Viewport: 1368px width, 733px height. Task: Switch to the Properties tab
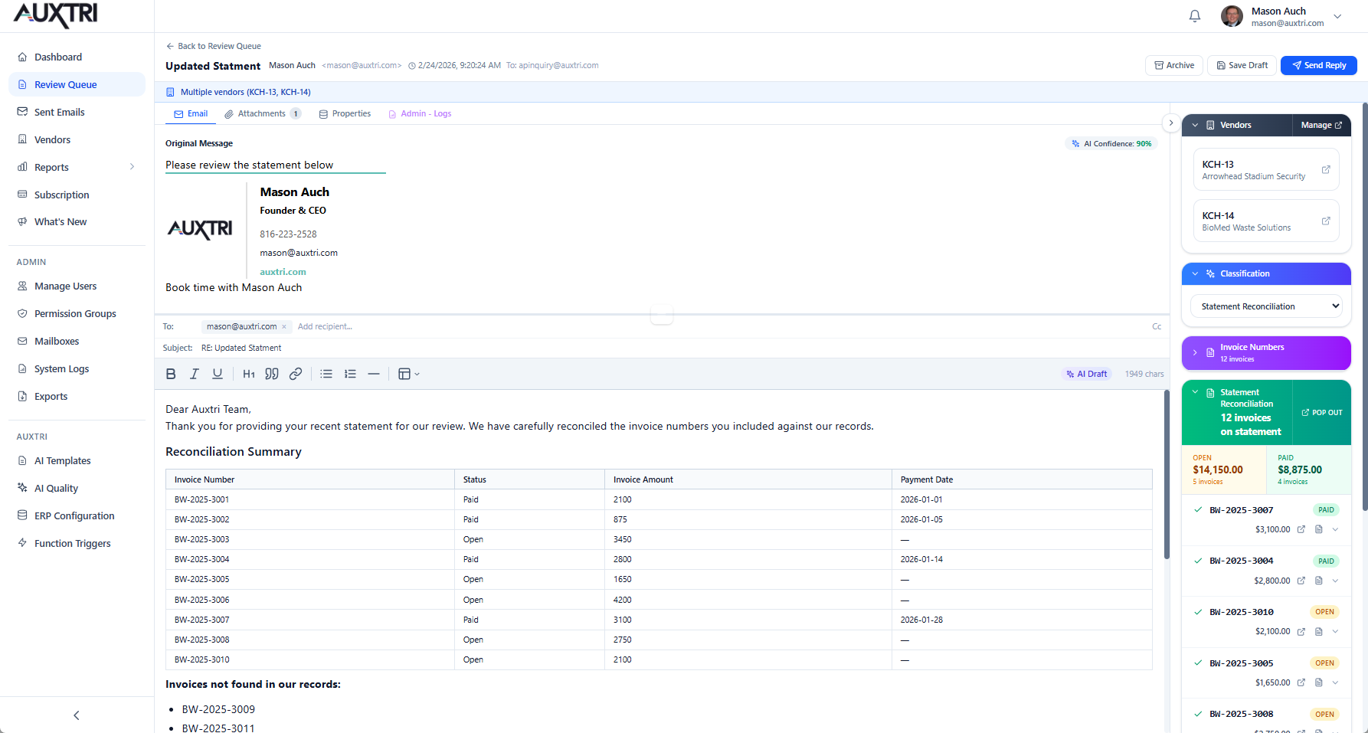pos(345,113)
